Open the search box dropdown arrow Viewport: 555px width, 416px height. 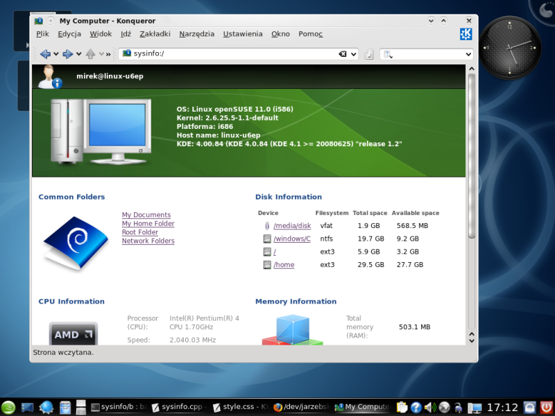(468, 54)
